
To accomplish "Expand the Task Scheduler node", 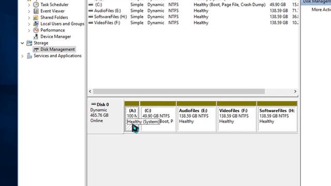I will 29,5.
